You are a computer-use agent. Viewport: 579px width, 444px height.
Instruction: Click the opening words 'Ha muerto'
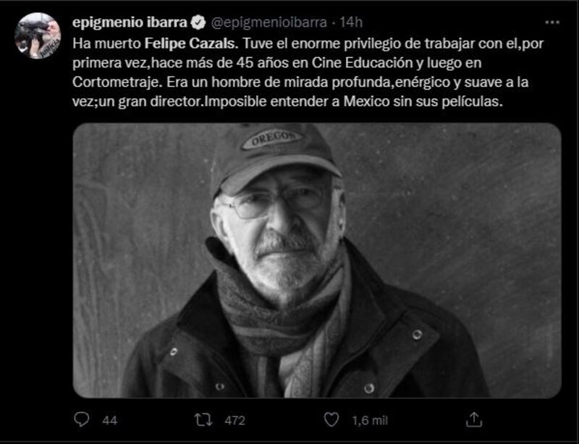point(106,43)
